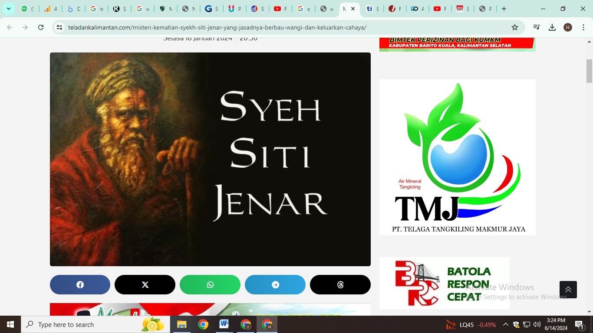Open File Explorer from taskbar
Viewport: 593px width, 333px height.
coord(181,324)
